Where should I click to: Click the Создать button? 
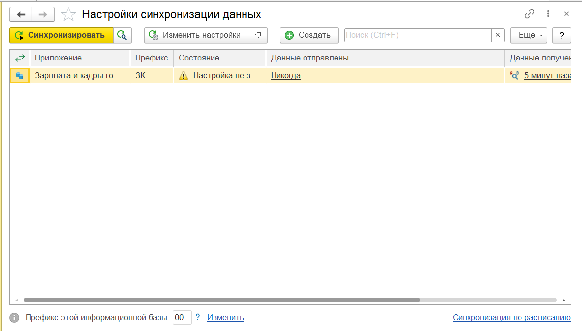coord(309,35)
